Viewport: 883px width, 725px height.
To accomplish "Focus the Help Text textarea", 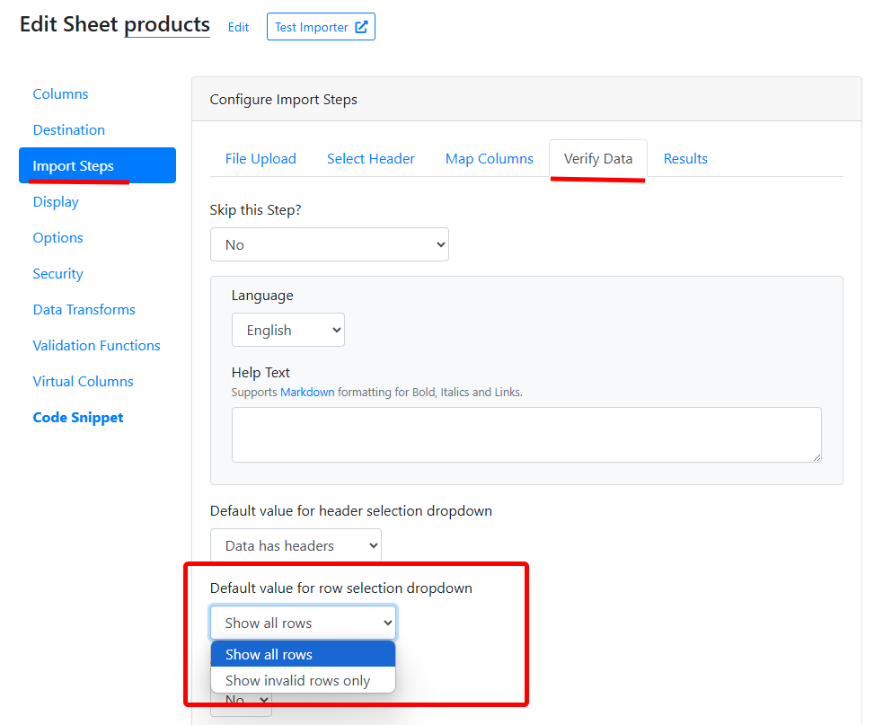I will (526, 435).
